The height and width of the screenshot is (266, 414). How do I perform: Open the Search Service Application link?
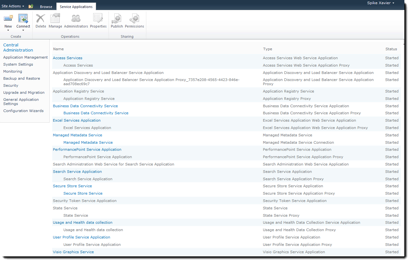(x=77, y=172)
